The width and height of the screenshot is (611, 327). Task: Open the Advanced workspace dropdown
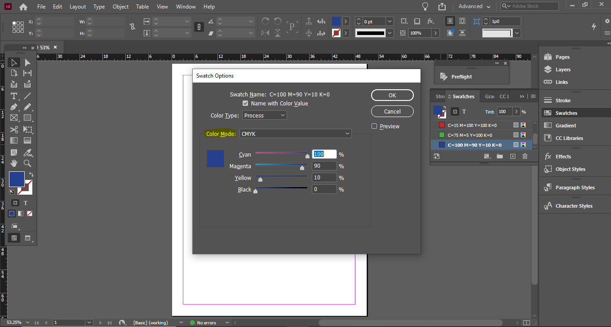coord(474,6)
